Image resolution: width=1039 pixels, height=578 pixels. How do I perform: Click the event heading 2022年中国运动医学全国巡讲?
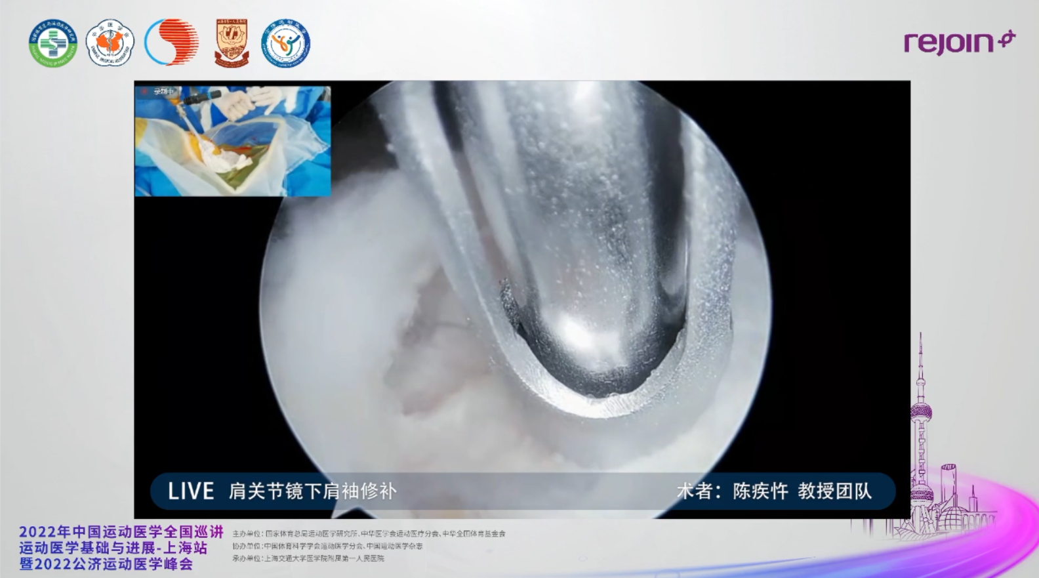[x=121, y=532]
